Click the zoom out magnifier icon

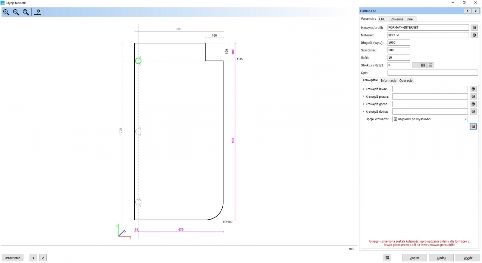point(16,12)
